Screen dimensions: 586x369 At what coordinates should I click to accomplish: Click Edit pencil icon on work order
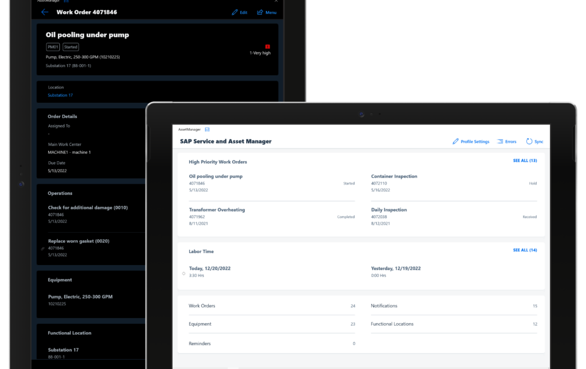pyautogui.click(x=234, y=12)
